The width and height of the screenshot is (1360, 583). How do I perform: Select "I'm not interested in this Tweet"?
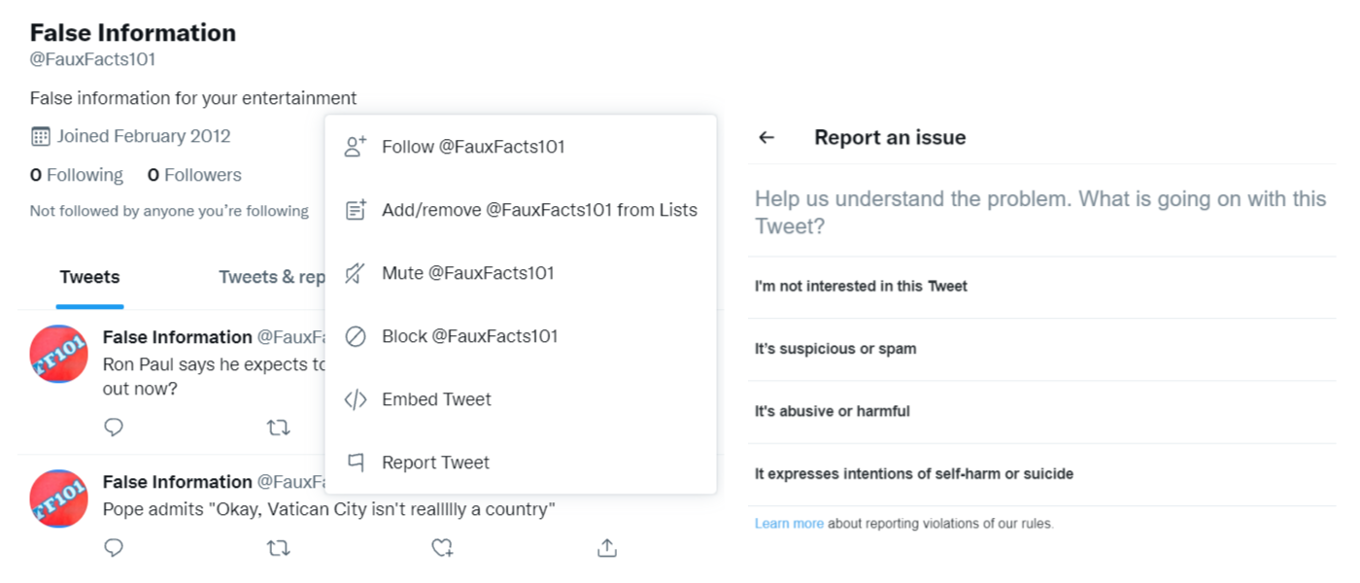tap(861, 287)
